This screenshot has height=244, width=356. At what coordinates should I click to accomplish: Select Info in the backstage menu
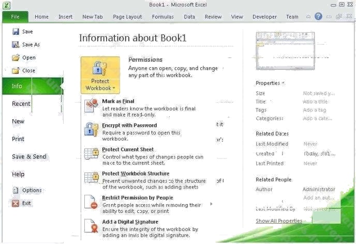[33, 86]
